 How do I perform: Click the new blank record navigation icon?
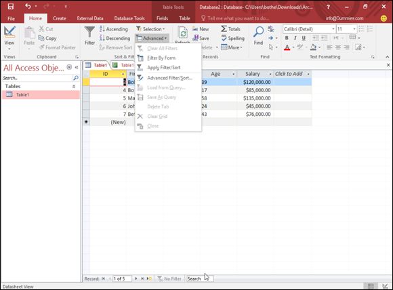pos(149,278)
